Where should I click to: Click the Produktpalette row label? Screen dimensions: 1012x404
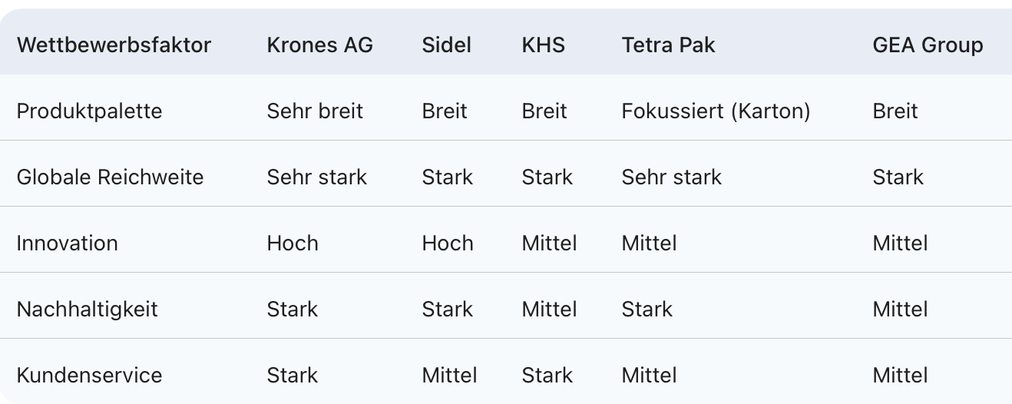[89, 111]
